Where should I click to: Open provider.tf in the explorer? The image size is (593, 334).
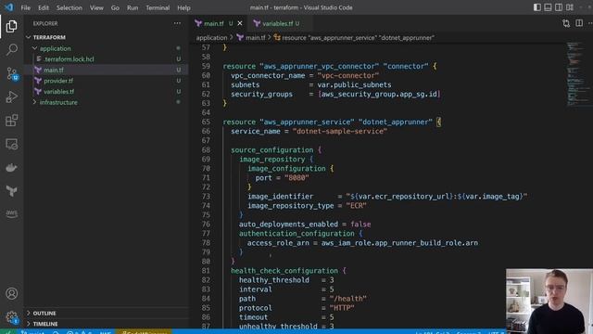(x=58, y=81)
